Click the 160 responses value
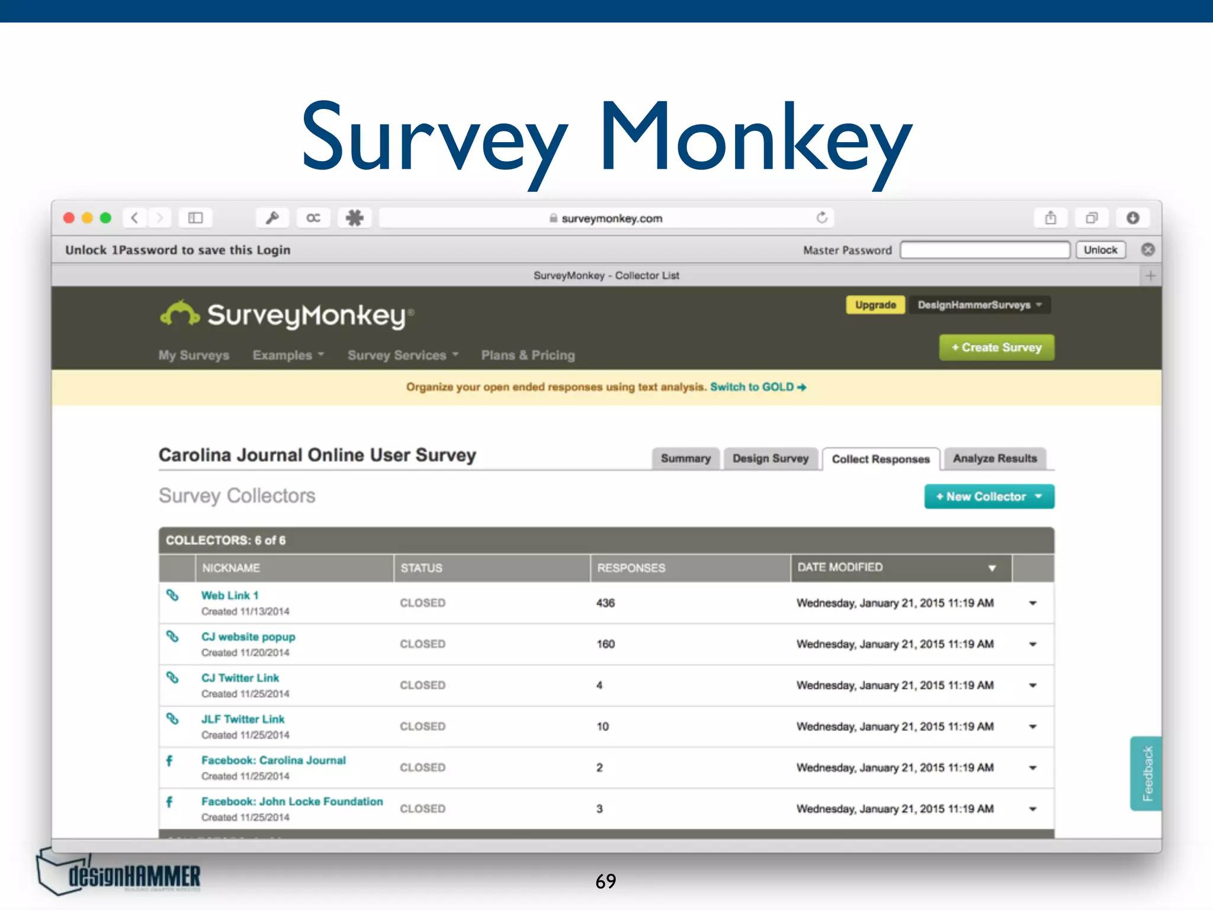Screen dimensions: 1213x910 (605, 644)
